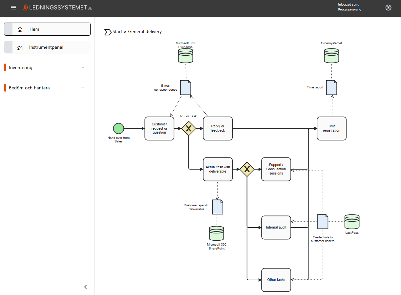Select the RFI or Task gateway diamond
This screenshot has width=401, height=295.
(x=189, y=129)
